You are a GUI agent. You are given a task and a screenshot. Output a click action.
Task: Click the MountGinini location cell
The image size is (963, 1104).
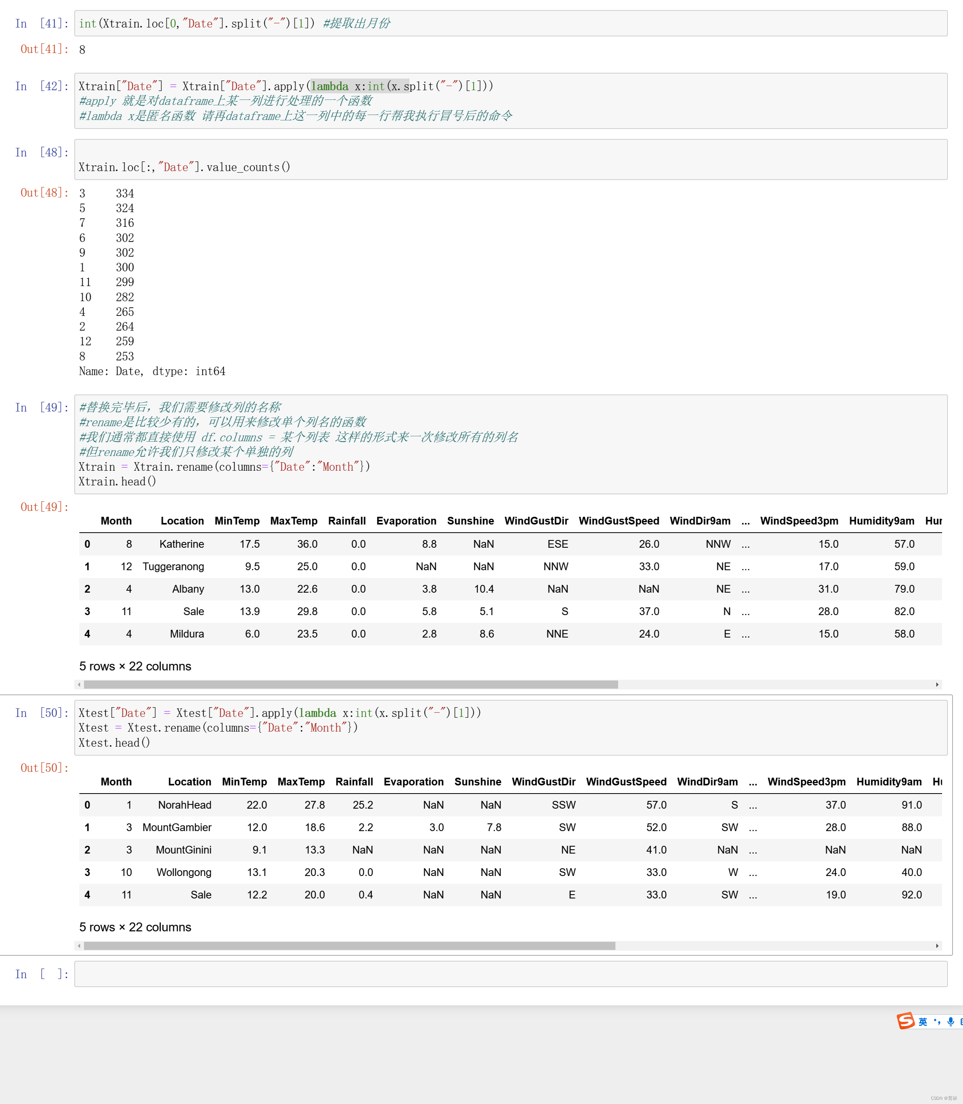(183, 850)
